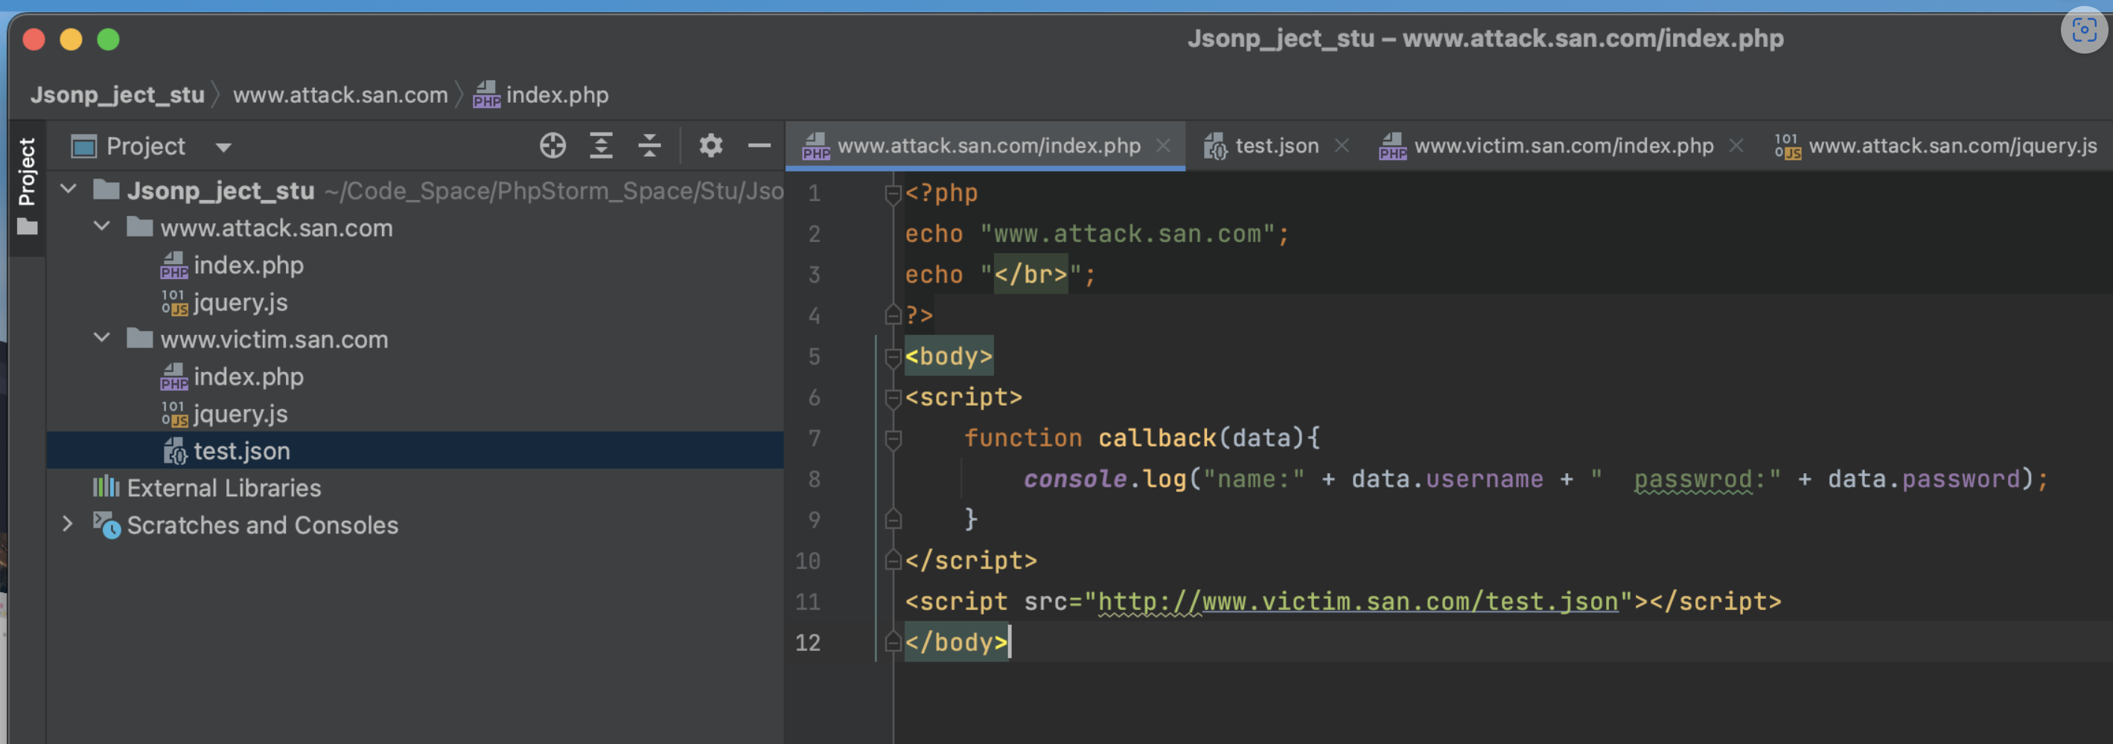Close the test.json tab

coord(1342,146)
